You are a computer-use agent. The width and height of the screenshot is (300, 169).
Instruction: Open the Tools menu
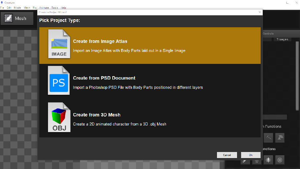(54, 8)
